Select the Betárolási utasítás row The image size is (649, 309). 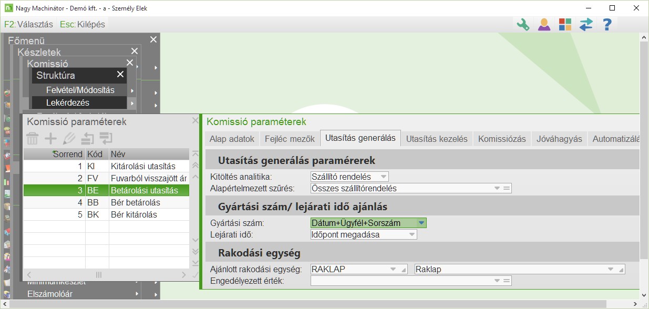[106, 190]
